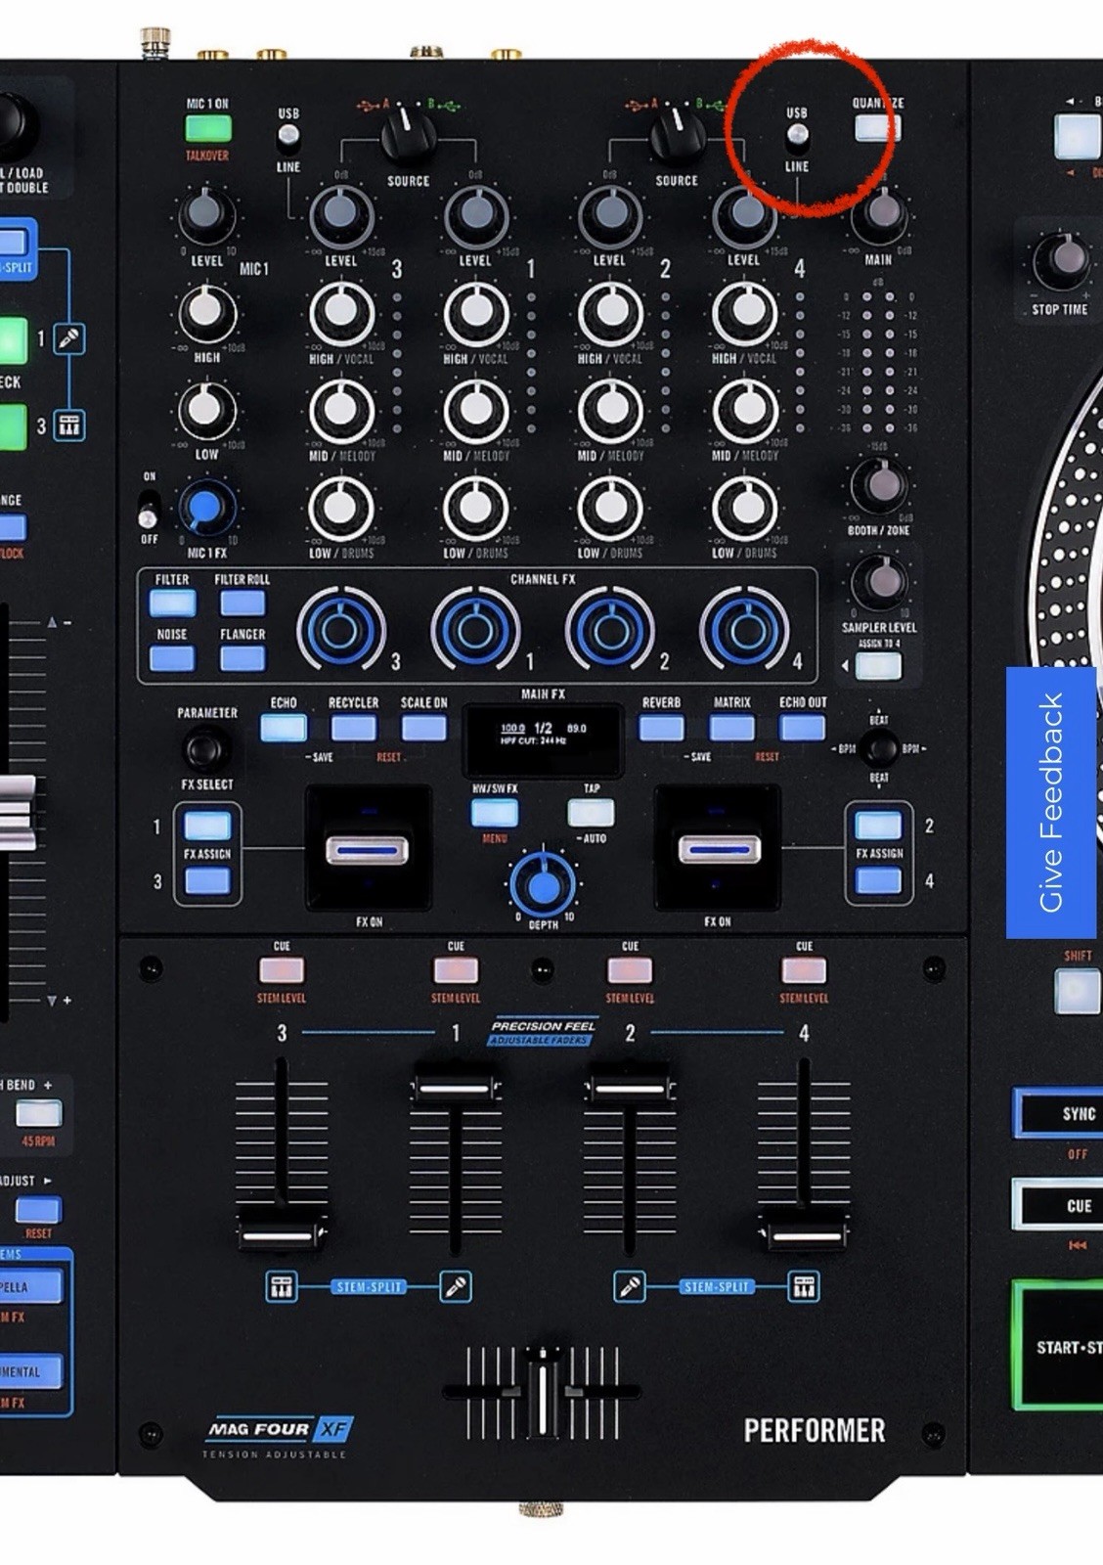Click the vocal mic icon under fader 2
Image resolution: width=1103 pixels, height=1565 pixels.
(x=630, y=1286)
